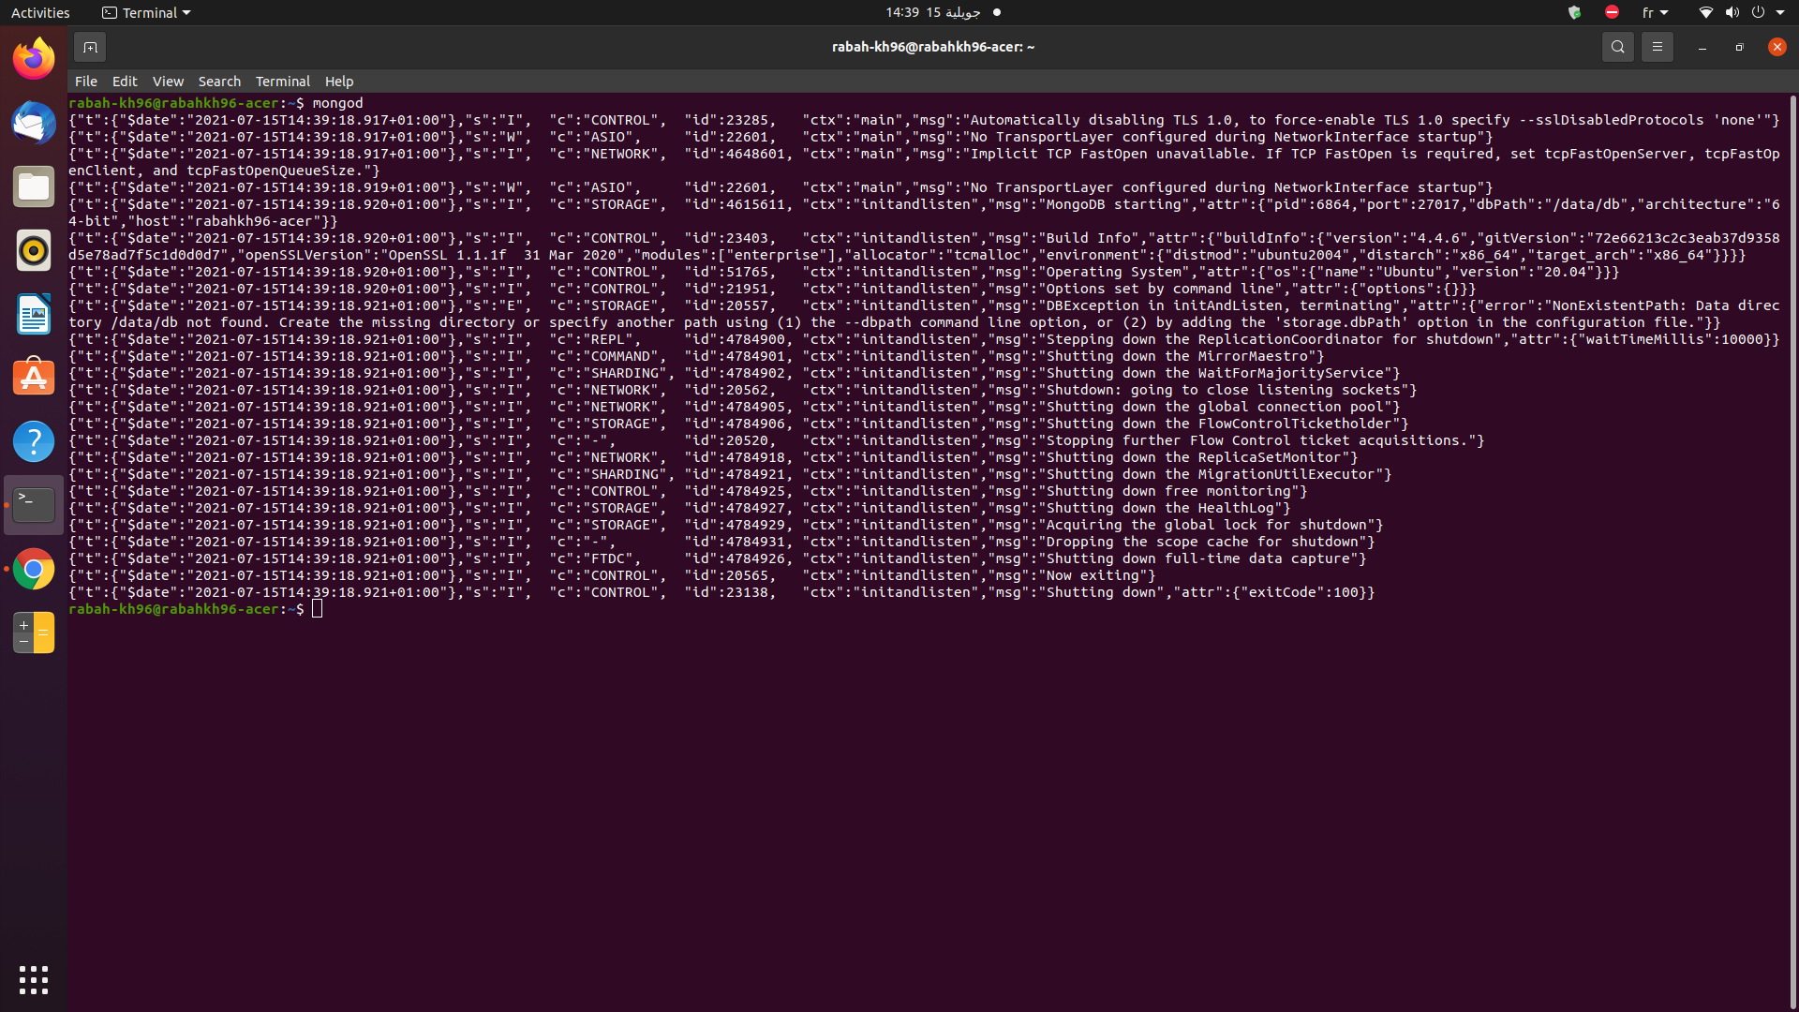Click the Activities button
This screenshot has width=1799, height=1012.
(x=40, y=12)
